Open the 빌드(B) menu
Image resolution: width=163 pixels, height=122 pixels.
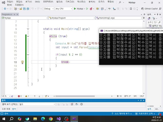point(60,2)
